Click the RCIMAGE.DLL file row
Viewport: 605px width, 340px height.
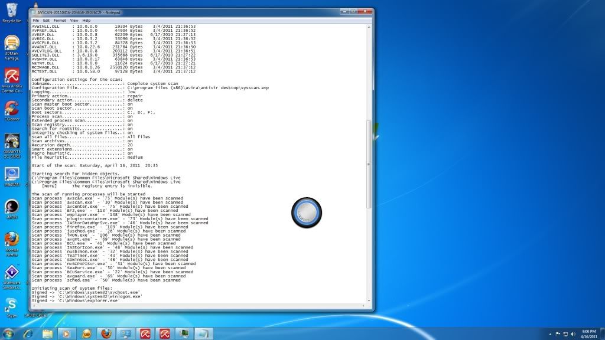[113, 67]
